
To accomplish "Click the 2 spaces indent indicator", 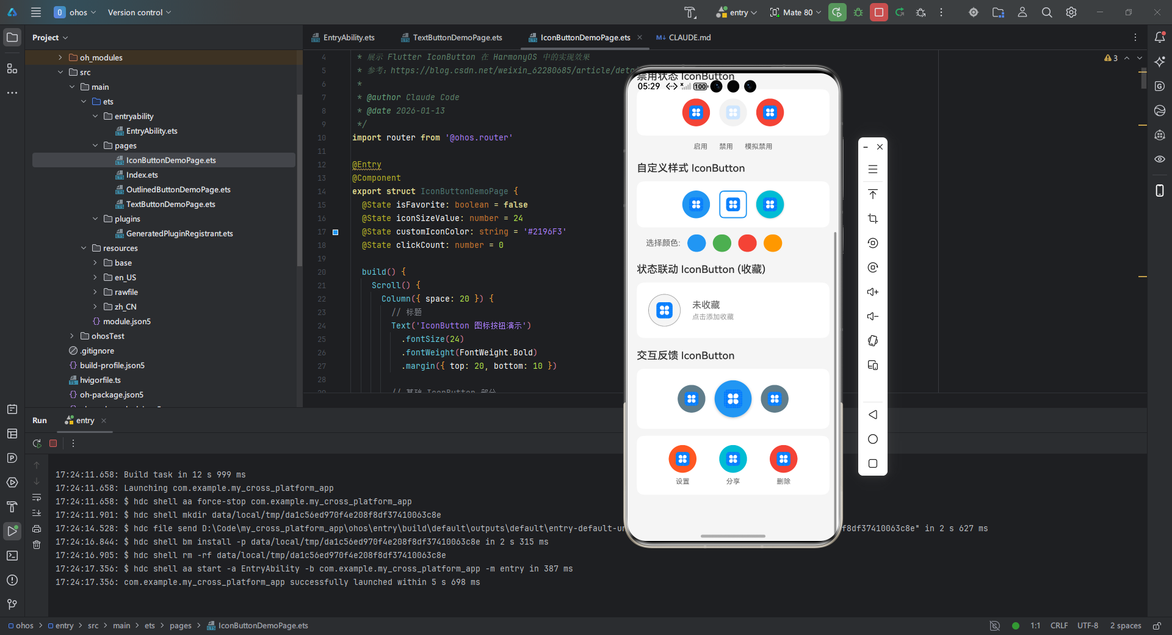I will point(1126,626).
